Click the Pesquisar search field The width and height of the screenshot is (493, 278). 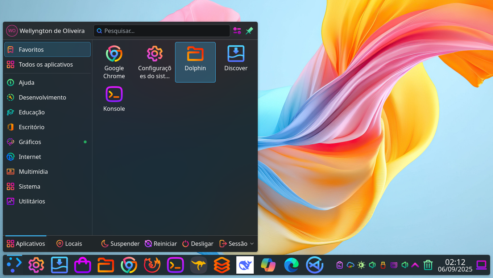coord(162,31)
